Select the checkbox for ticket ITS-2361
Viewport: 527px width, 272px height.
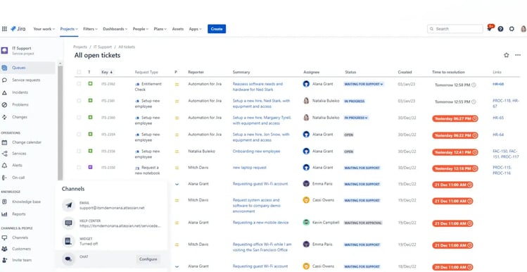[79, 101]
